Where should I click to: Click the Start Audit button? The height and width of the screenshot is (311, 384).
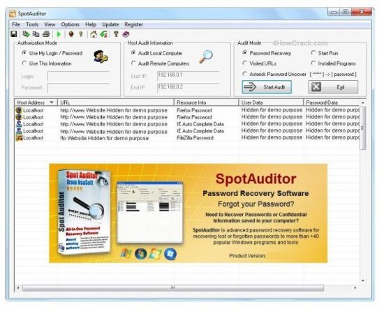(x=267, y=87)
